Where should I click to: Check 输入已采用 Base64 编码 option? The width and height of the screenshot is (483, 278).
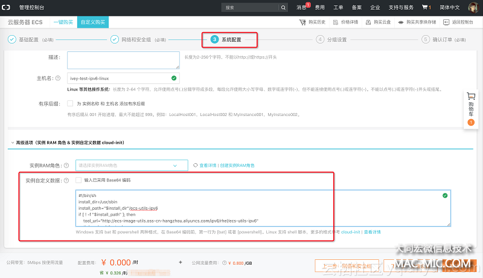point(79,180)
